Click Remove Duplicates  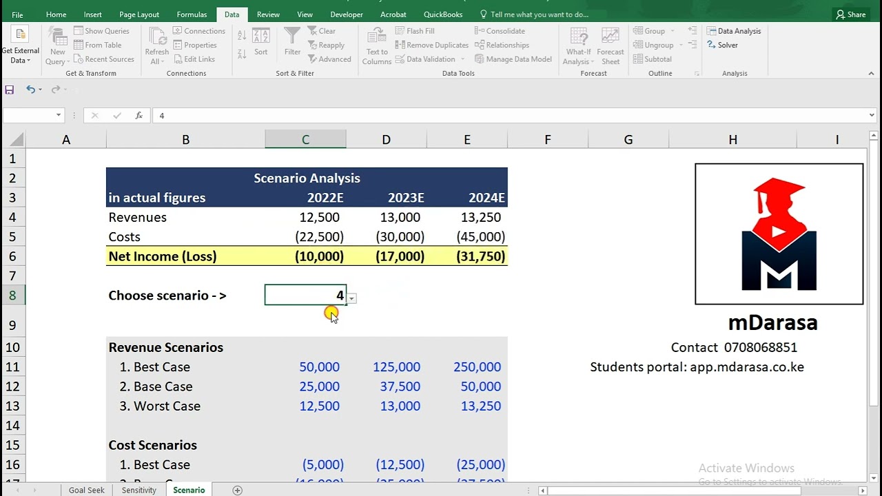[431, 45]
